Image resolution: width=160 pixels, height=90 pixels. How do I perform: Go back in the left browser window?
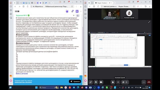15,6
